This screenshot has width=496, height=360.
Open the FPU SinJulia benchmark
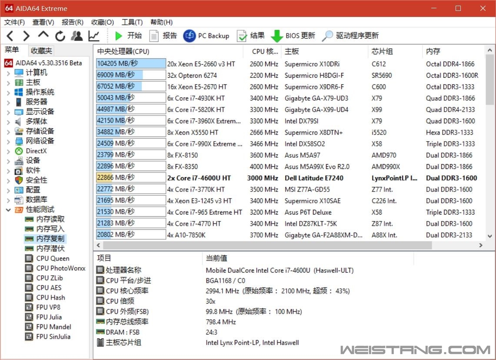tap(48, 337)
